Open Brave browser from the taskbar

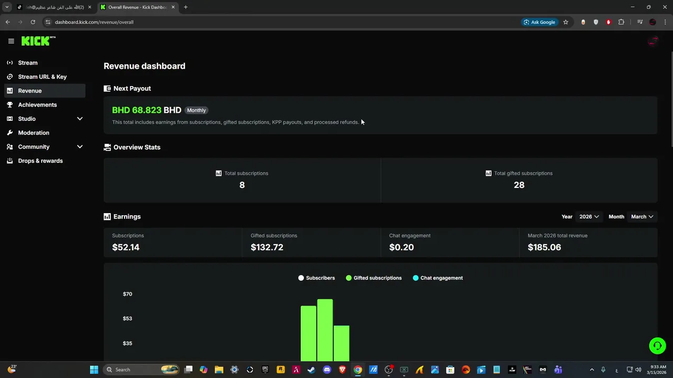(x=342, y=370)
